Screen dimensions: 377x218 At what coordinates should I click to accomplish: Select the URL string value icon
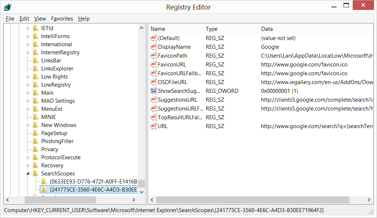pos(153,126)
